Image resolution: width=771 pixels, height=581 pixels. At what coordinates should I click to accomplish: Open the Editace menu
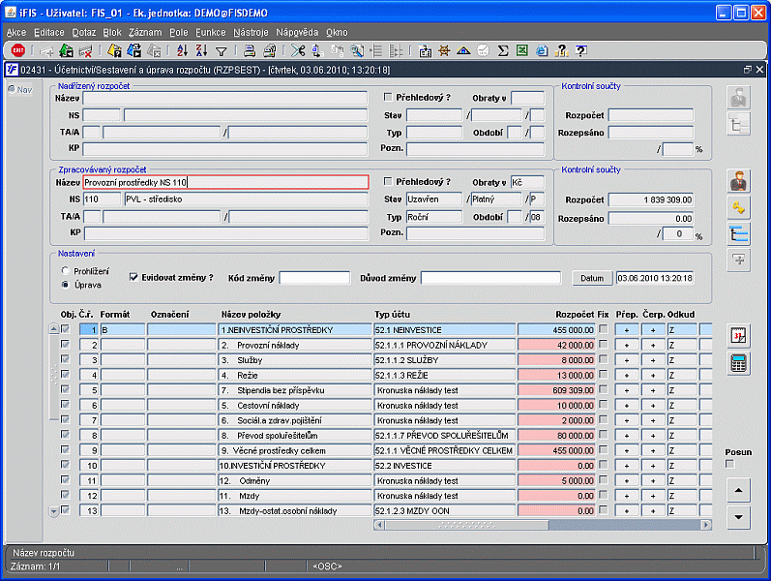click(x=49, y=32)
